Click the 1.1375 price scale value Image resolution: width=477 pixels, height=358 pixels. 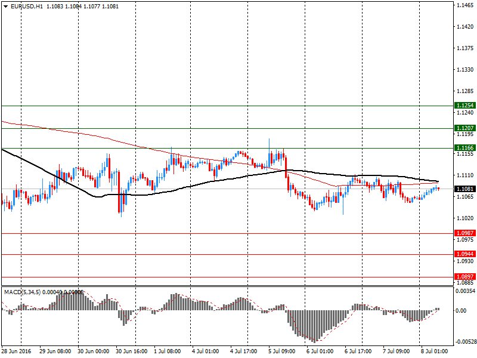pyautogui.click(x=465, y=48)
